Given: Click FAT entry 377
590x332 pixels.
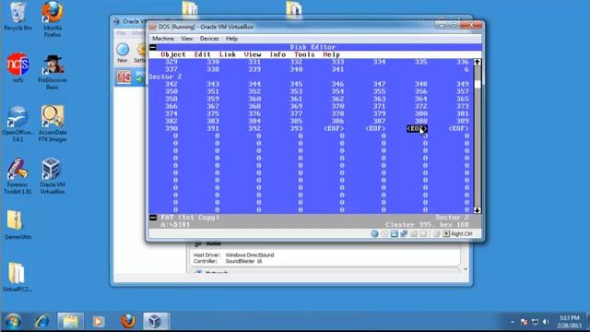Looking at the screenshot, I should click(296, 113).
